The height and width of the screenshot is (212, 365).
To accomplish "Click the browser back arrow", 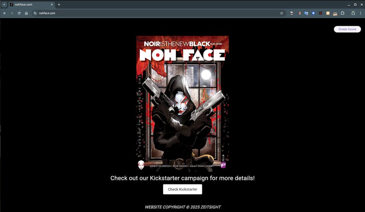I will 5,13.
